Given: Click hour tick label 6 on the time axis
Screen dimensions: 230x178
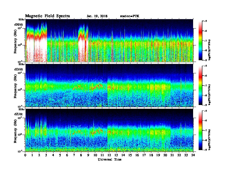Looking at the screenshot, I should tap(67, 155).
